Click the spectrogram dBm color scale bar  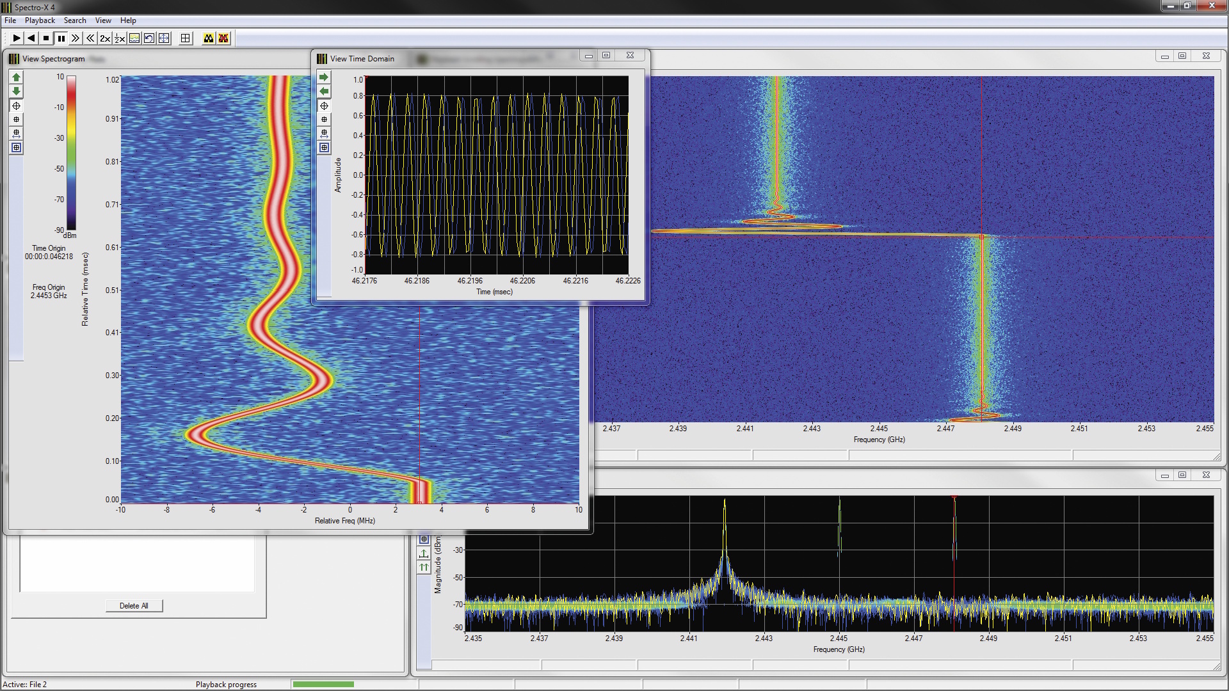tap(72, 153)
